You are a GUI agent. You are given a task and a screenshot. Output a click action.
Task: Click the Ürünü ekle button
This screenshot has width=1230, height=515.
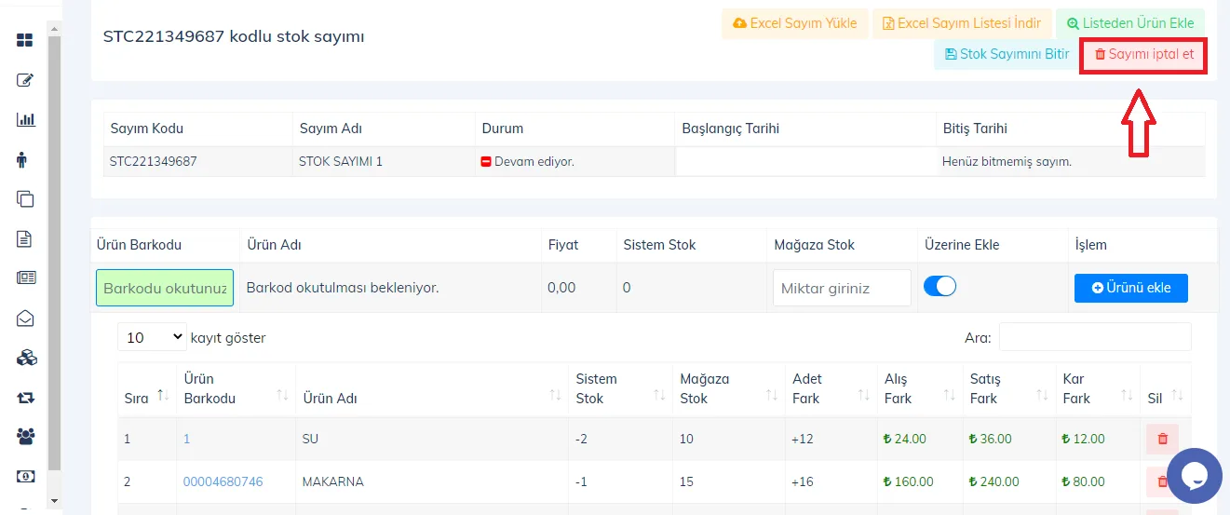pyautogui.click(x=1131, y=288)
